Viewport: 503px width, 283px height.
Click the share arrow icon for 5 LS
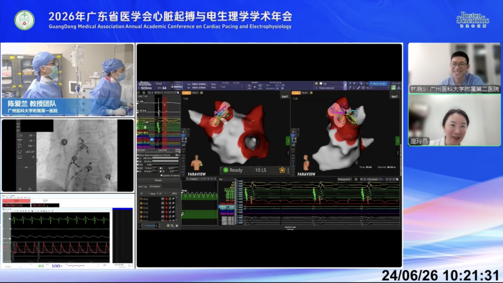click(x=173, y=203)
